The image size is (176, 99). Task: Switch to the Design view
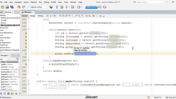33,16
